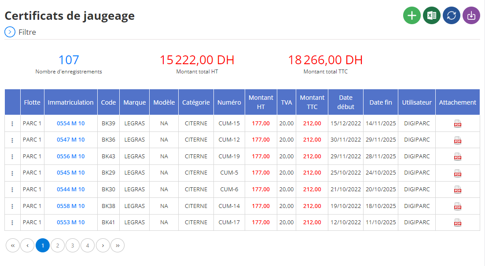The width and height of the screenshot is (485, 266).
Task: Go to previous page of results
Action: pyautogui.click(x=28, y=246)
